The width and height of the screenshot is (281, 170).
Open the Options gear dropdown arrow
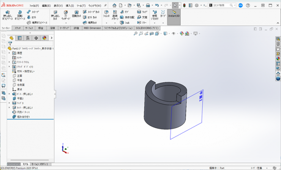(x=202, y=6)
